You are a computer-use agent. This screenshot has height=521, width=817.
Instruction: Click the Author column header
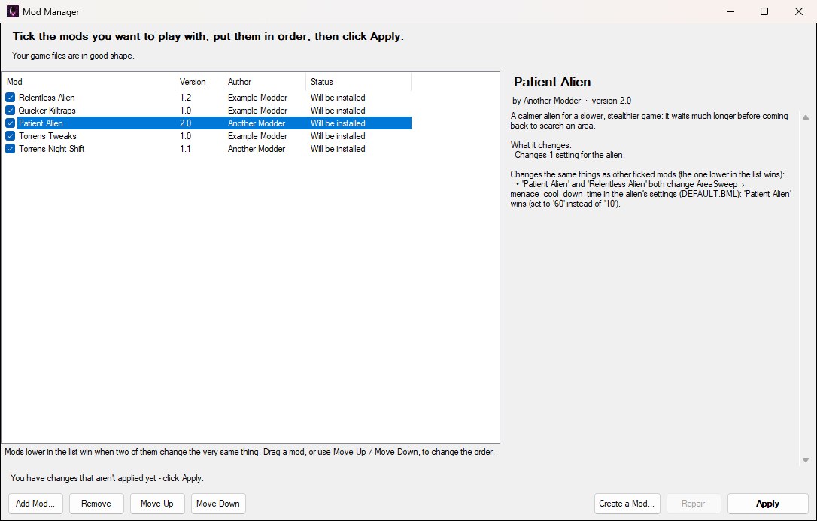264,82
